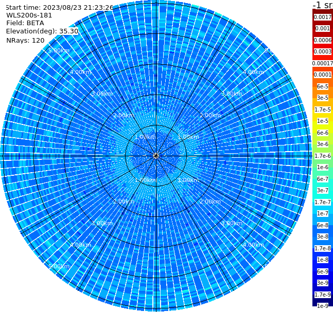333x312 pixels.
Task: Click the 0.00017 colorbar label
Action: point(323,63)
